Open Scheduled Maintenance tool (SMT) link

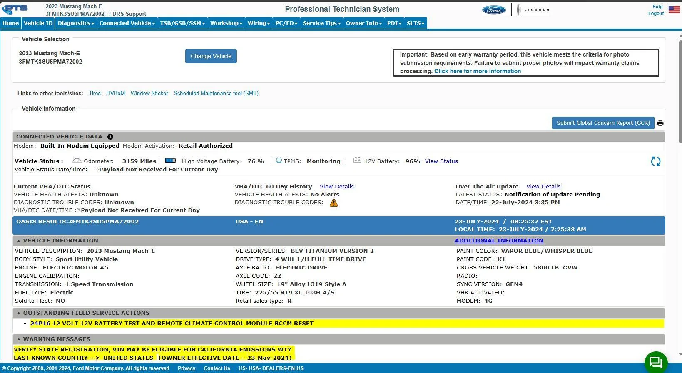click(x=216, y=94)
